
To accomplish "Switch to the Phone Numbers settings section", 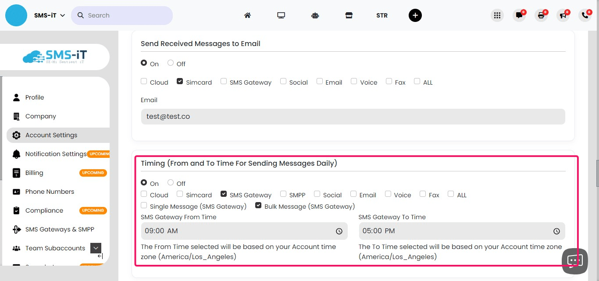I will tap(50, 192).
